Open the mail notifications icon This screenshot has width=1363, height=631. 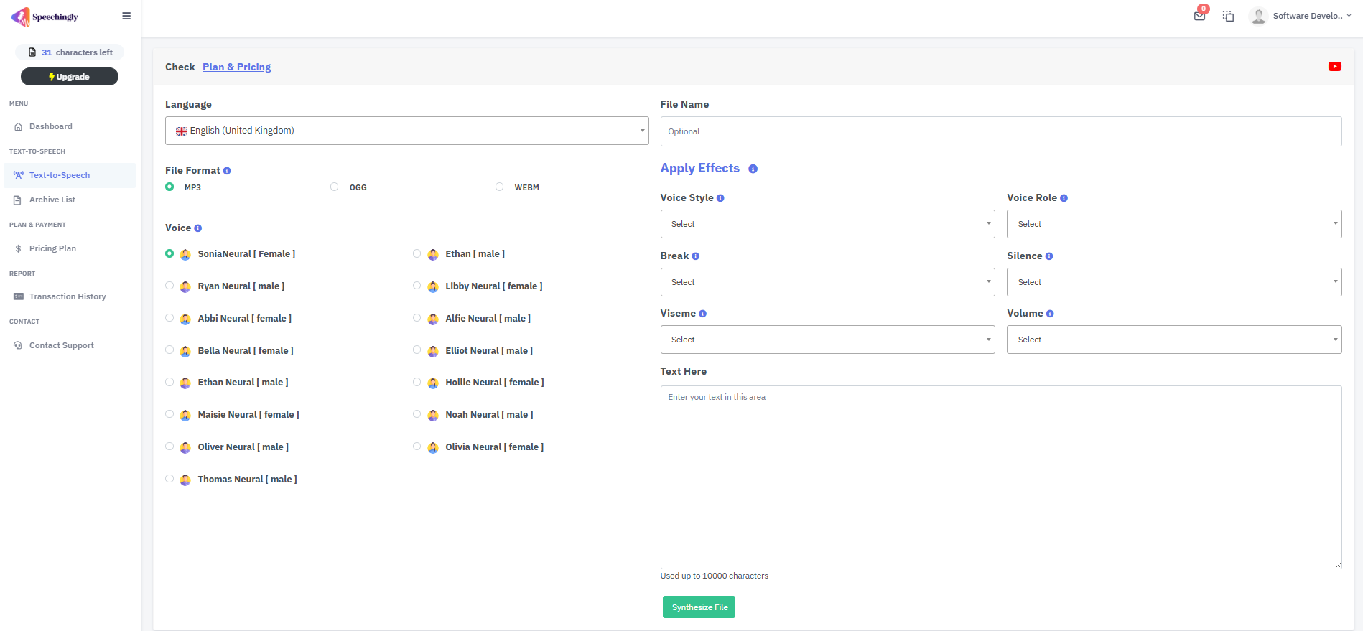[1199, 16]
